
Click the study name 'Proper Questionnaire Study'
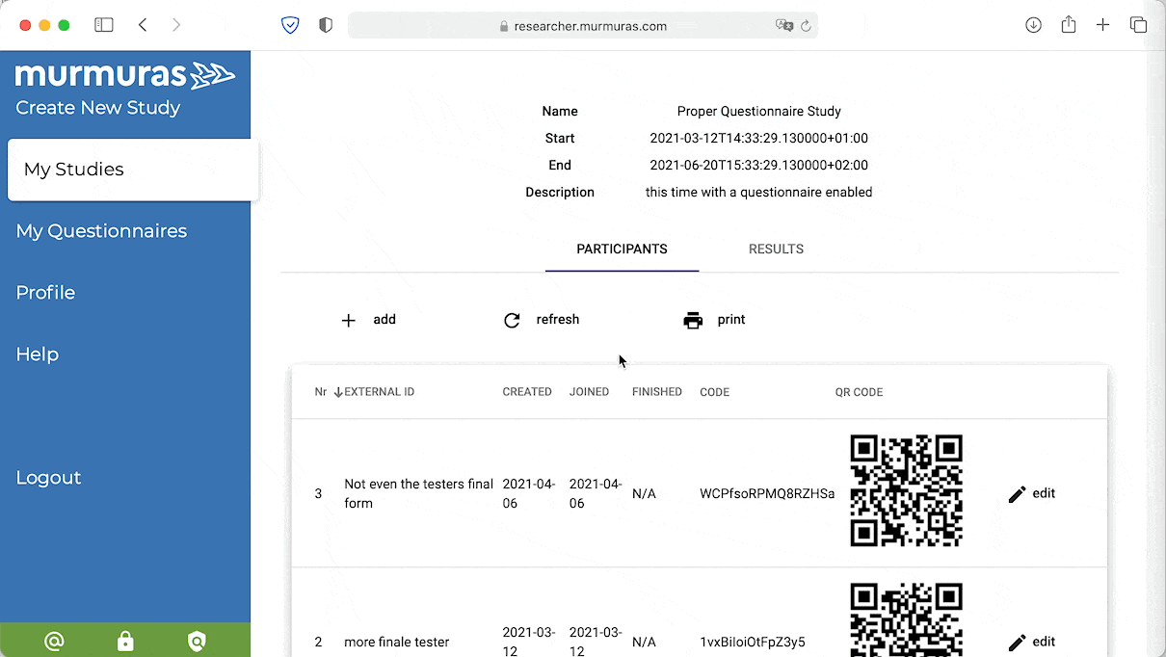point(759,112)
